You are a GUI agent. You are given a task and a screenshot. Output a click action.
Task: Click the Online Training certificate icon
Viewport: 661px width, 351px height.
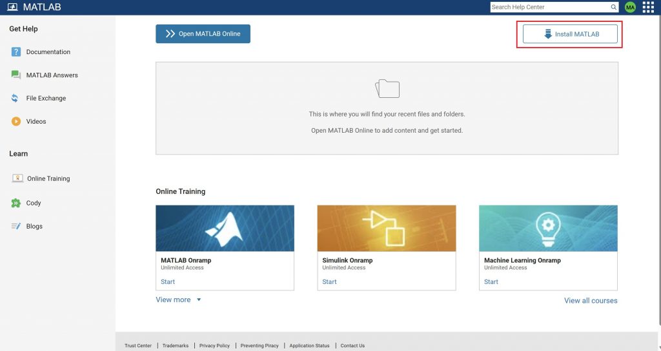17,178
